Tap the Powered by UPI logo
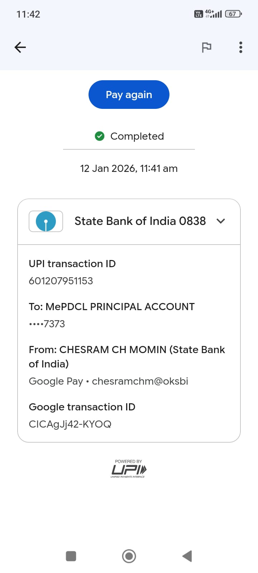Viewport: 258px width, 573px height. tap(129, 469)
